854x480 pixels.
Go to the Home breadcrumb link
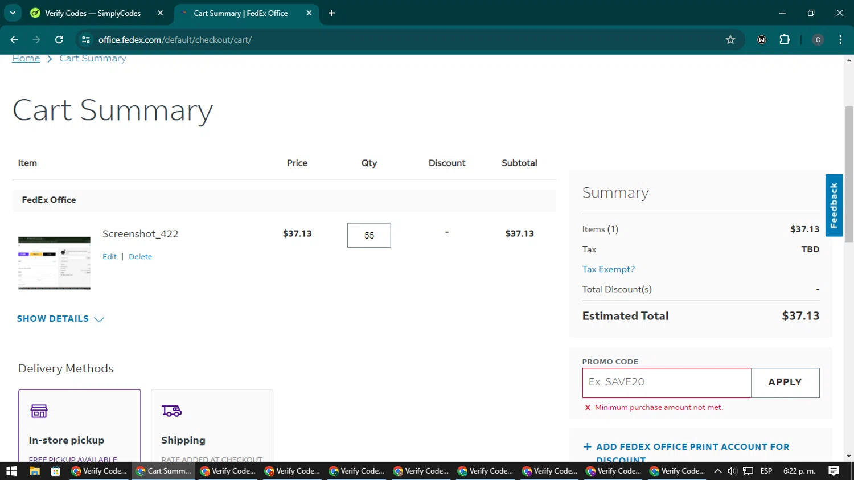click(x=26, y=58)
